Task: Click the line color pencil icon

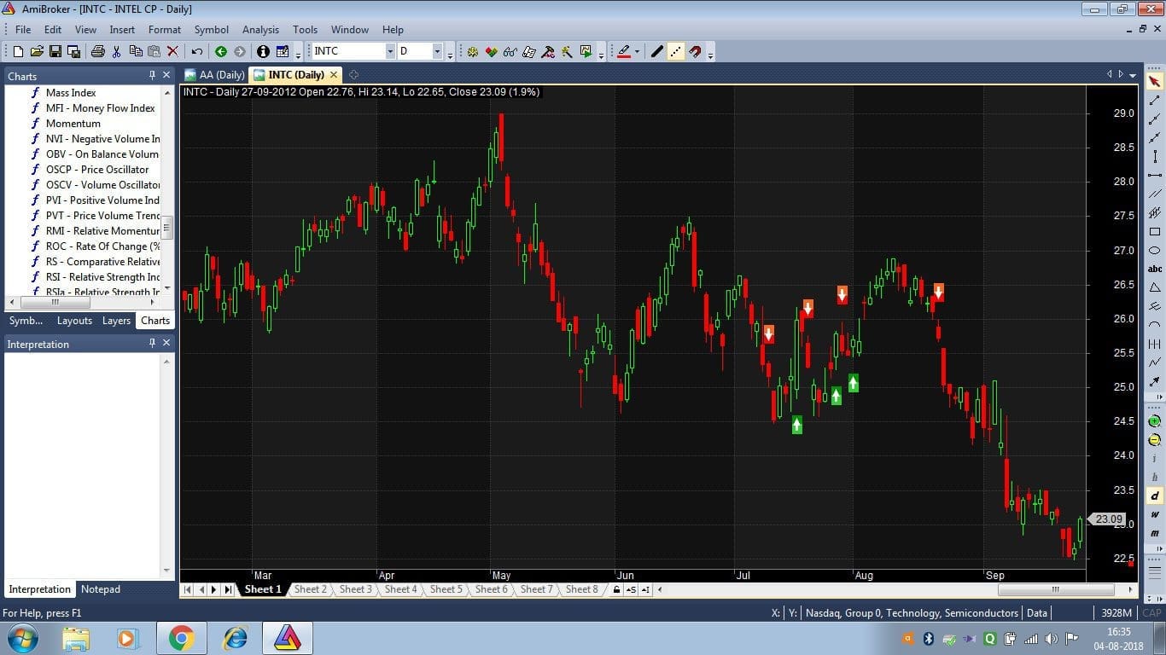Action: pyautogui.click(x=624, y=51)
